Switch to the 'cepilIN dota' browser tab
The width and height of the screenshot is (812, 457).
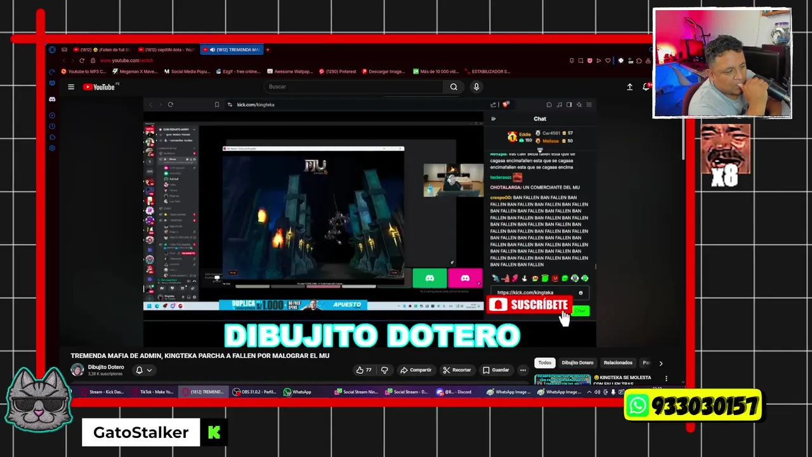[x=166, y=50]
